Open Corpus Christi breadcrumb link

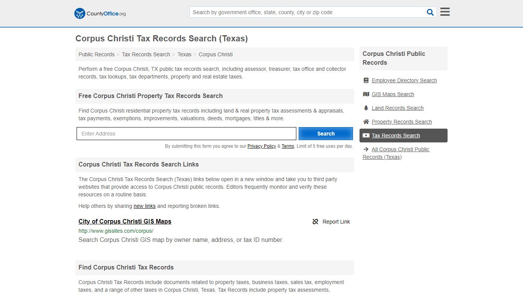click(216, 54)
